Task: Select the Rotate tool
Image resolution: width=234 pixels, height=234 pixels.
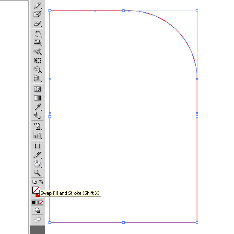Action: click(37, 34)
